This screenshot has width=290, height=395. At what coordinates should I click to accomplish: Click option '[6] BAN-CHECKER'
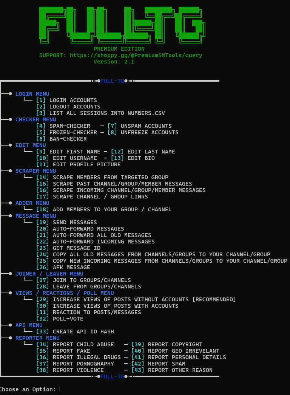pyautogui.click(x=62, y=139)
